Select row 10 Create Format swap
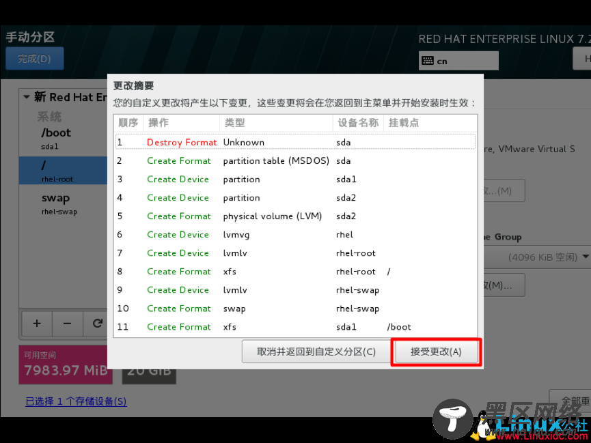 [x=295, y=309]
